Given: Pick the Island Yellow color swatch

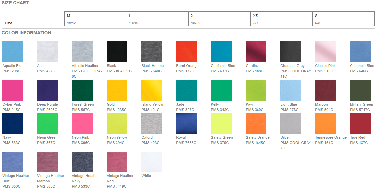Looking at the screenshot, I should [x=152, y=90].
